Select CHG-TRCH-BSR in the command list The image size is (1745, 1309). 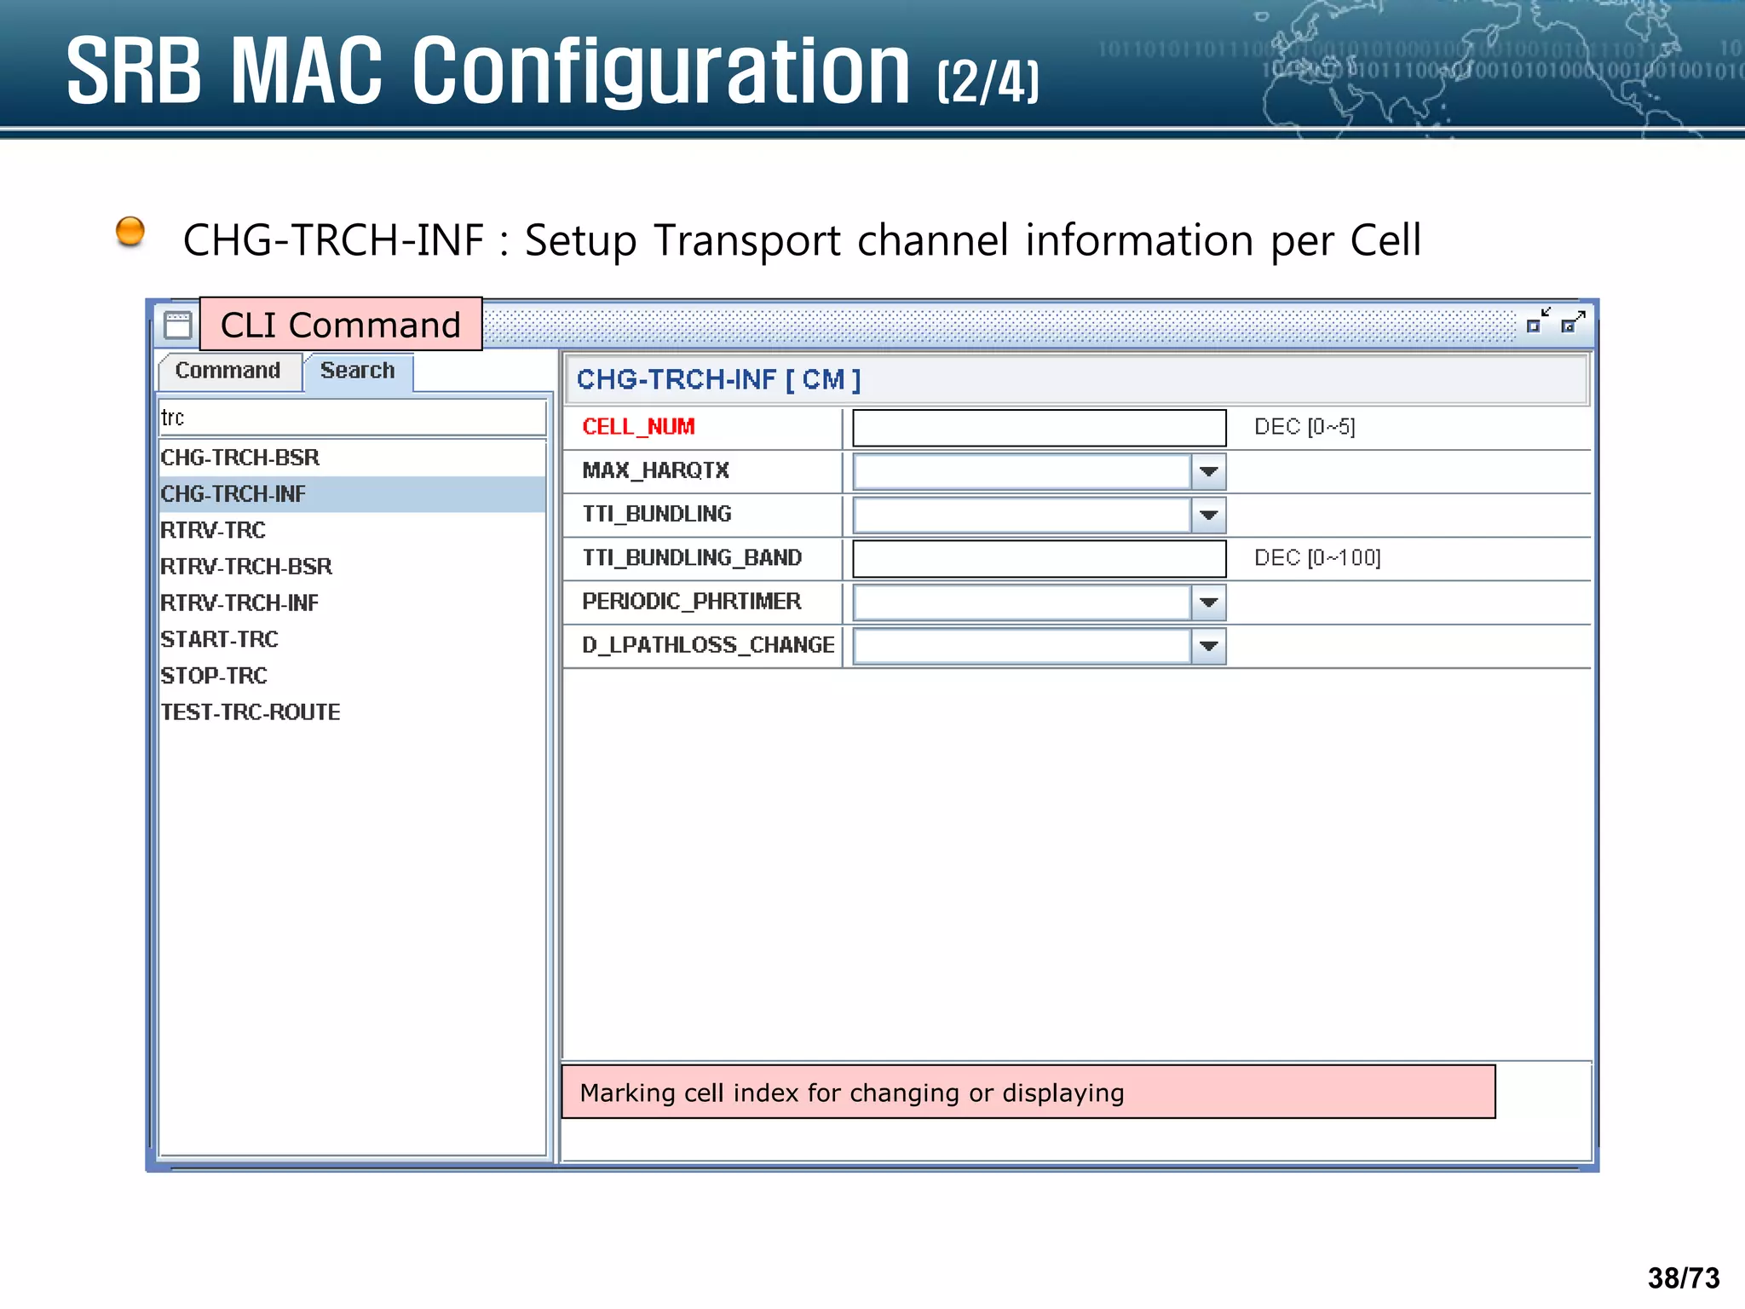(x=240, y=458)
